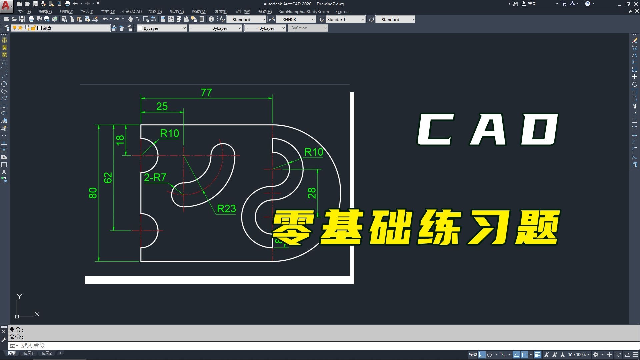Click the 登录 button in the title bar
640x360 pixels.
tap(532, 4)
